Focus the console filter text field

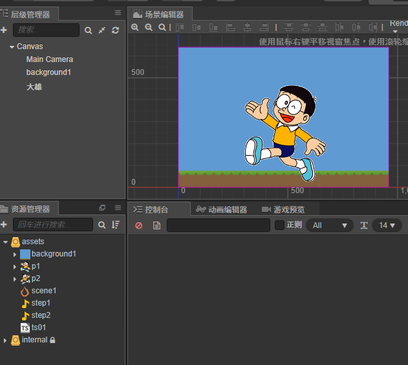tap(219, 225)
